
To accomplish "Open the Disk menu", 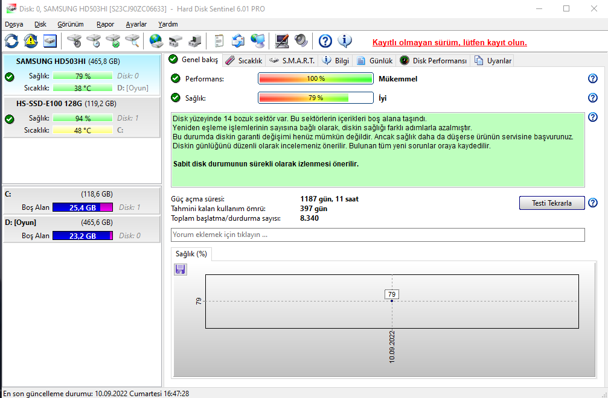I will pyautogui.click(x=40, y=24).
